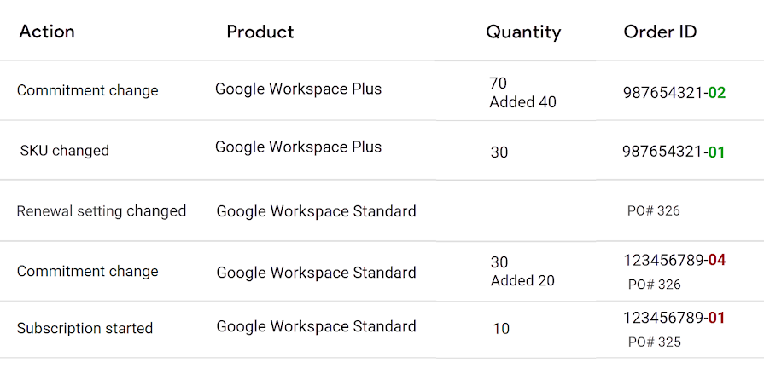Viewport: 764px width, 368px height.
Task: Click the Product column header
Action: coord(260,32)
